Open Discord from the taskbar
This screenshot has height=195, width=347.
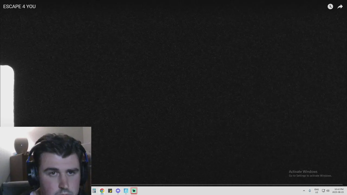click(x=118, y=191)
